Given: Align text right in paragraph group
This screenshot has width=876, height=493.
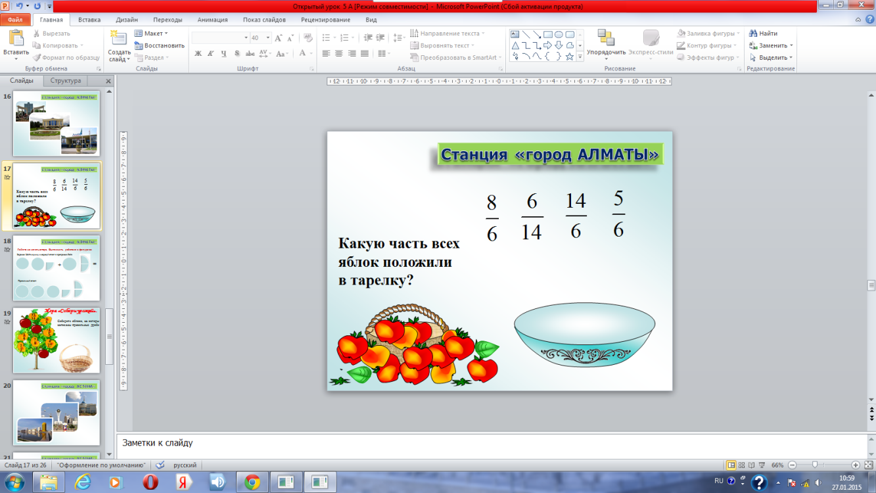Looking at the screenshot, I should pyautogui.click(x=352, y=54).
